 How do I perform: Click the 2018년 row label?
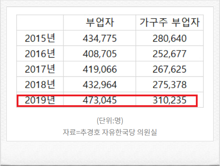[x=40, y=85]
